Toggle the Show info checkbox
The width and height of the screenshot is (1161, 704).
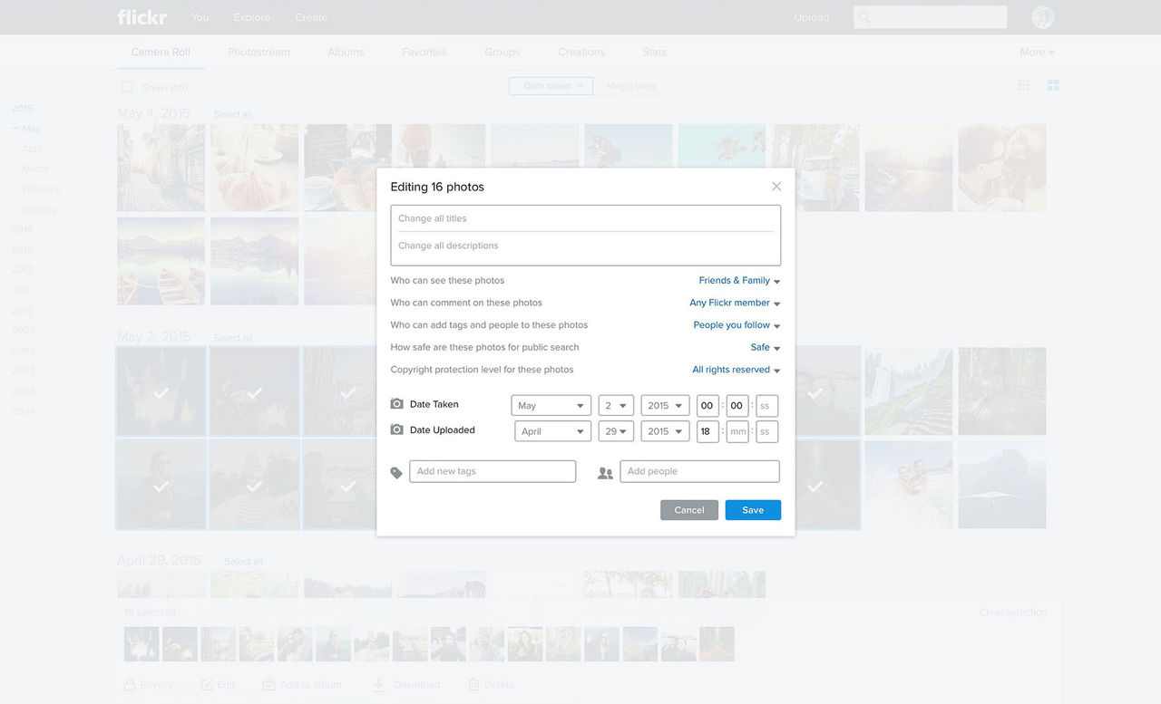point(127,88)
